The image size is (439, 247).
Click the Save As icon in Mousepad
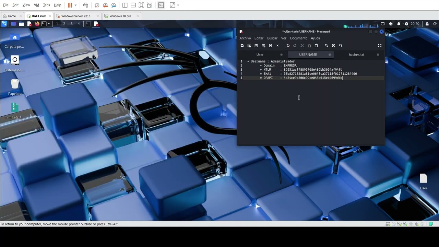[263, 46]
